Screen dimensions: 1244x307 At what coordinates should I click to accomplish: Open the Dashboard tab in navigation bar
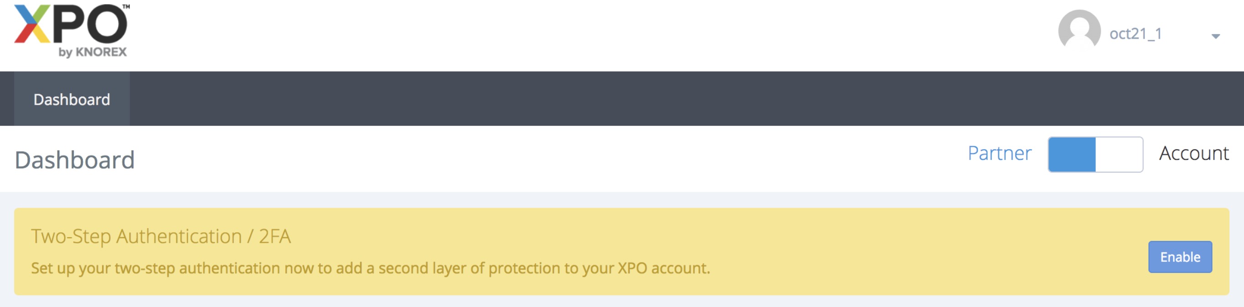pyautogui.click(x=72, y=99)
